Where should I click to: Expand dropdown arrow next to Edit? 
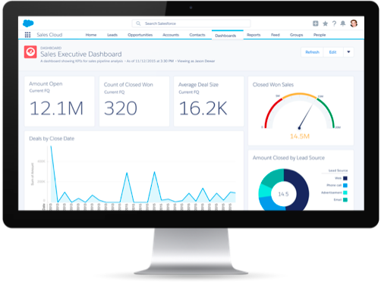click(348, 52)
